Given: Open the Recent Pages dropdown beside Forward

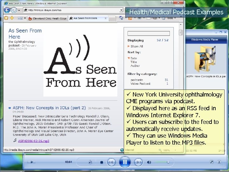Looking at the screenshot, I should tap(19, 11).
